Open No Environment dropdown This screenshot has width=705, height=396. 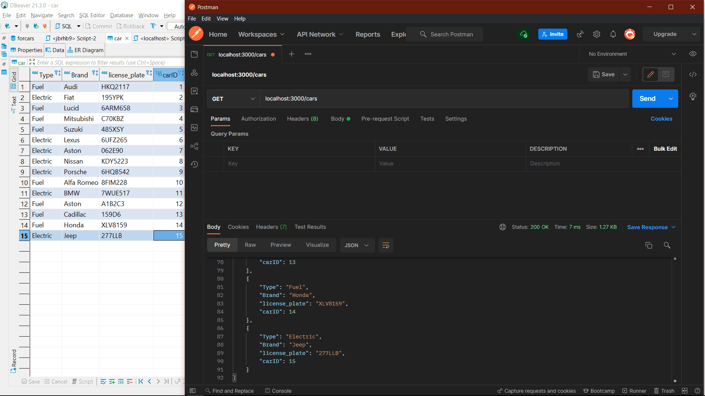click(x=632, y=54)
